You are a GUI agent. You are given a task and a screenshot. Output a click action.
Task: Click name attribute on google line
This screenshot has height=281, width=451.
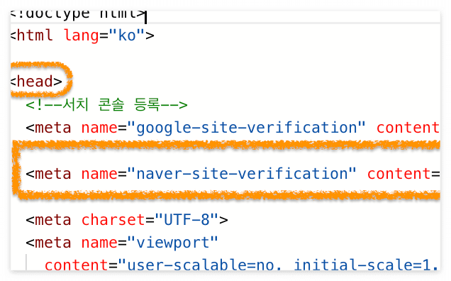[99, 128]
